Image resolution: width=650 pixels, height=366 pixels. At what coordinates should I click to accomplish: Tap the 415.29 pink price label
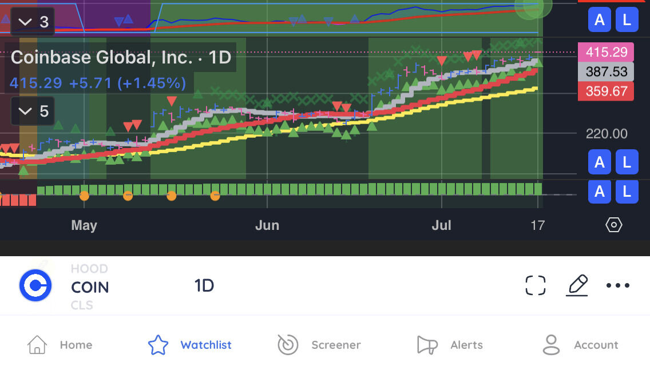pyautogui.click(x=606, y=52)
